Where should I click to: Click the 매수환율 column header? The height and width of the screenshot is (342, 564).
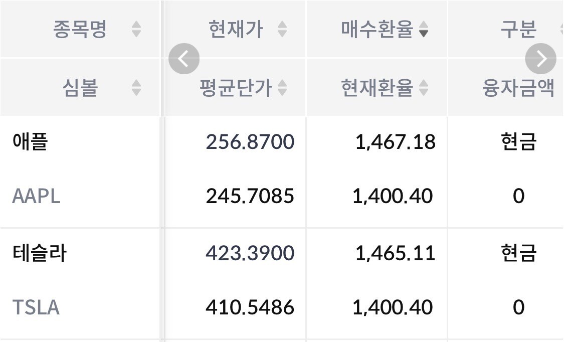coord(377,30)
